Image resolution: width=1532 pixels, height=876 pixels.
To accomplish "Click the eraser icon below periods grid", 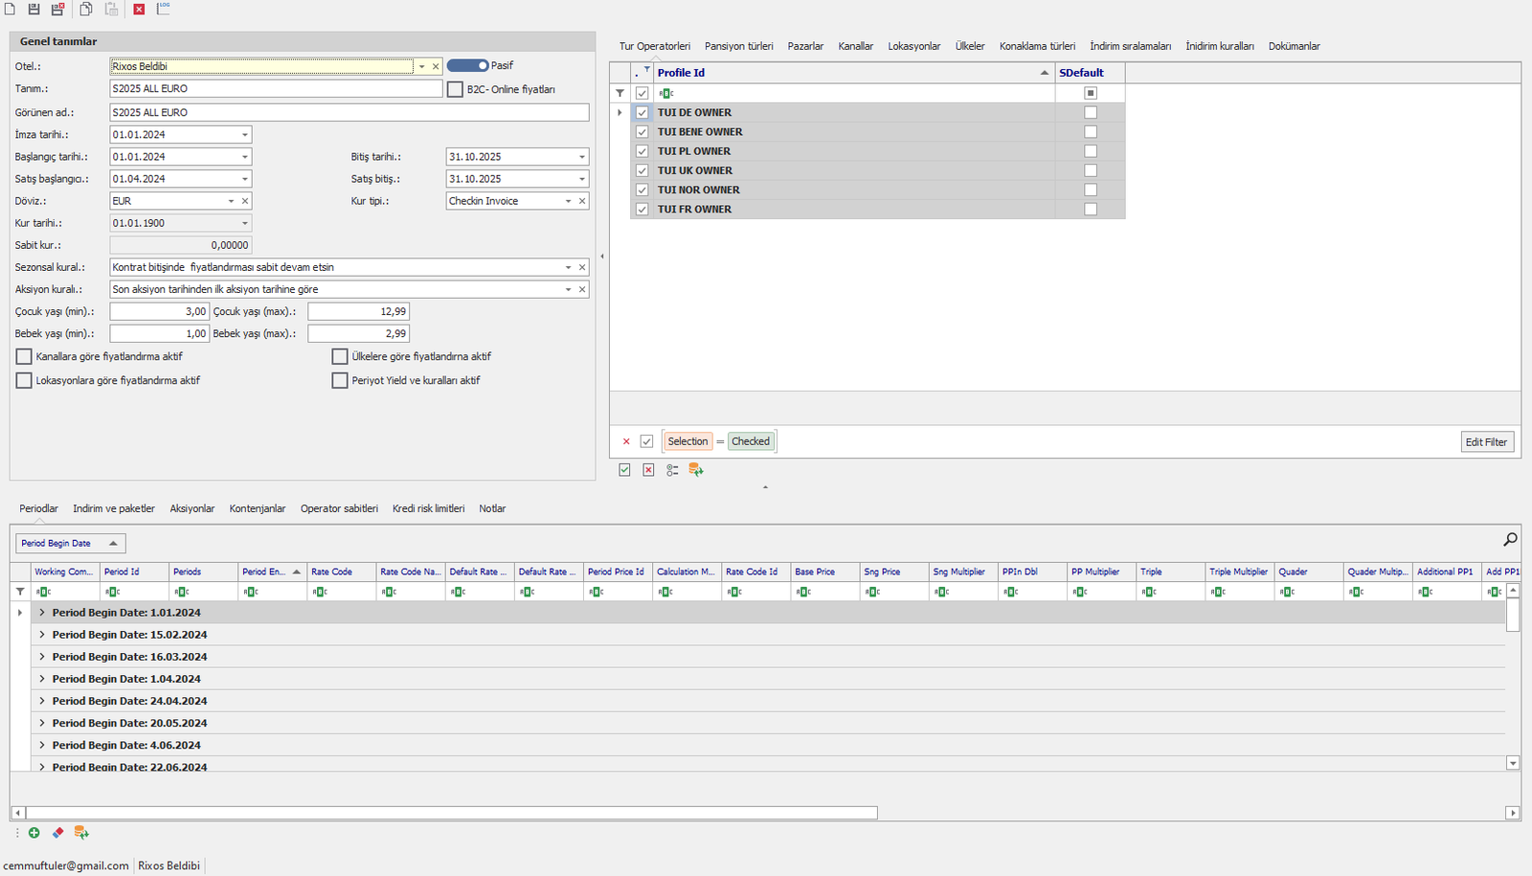I will pyautogui.click(x=57, y=833).
